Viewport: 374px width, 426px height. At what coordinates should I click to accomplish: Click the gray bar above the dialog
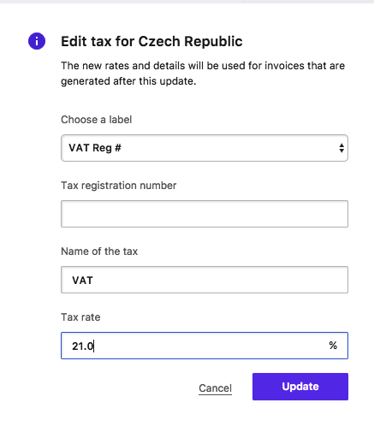click(x=187, y=2)
